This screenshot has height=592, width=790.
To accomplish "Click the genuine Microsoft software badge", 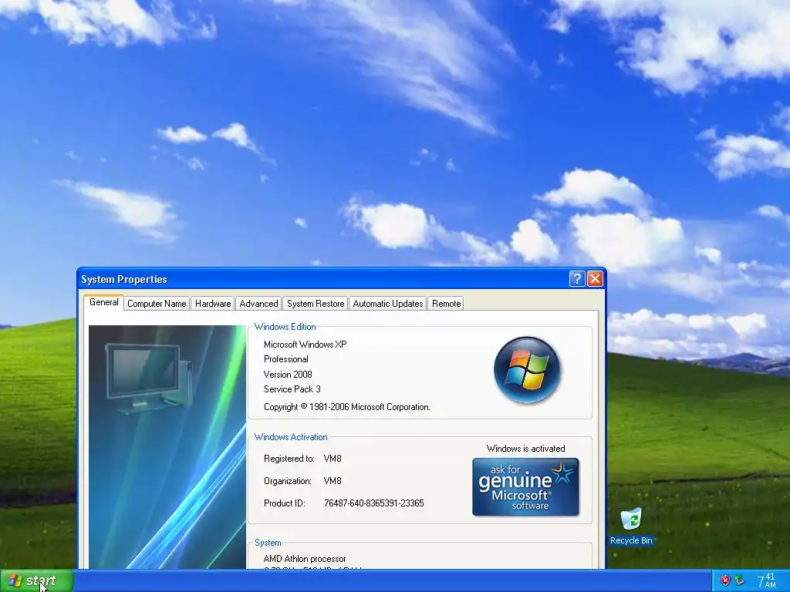I will click(x=525, y=487).
